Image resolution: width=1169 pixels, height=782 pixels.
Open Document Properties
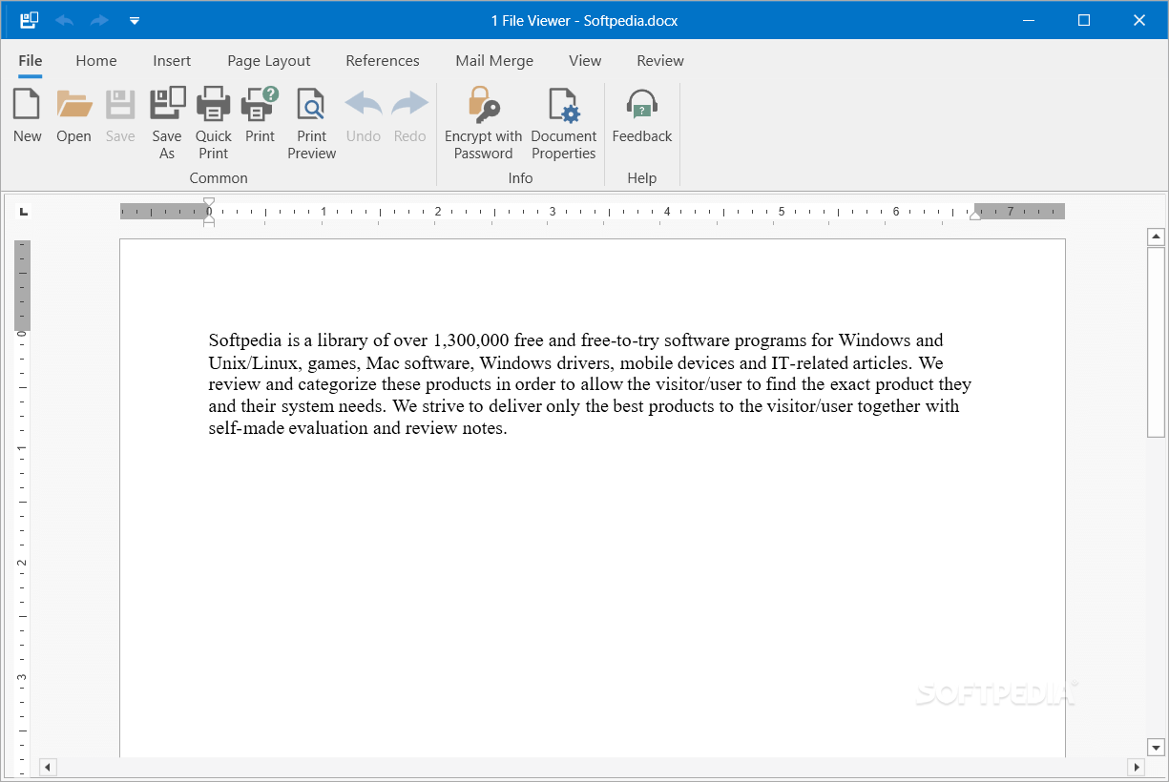[564, 124]
